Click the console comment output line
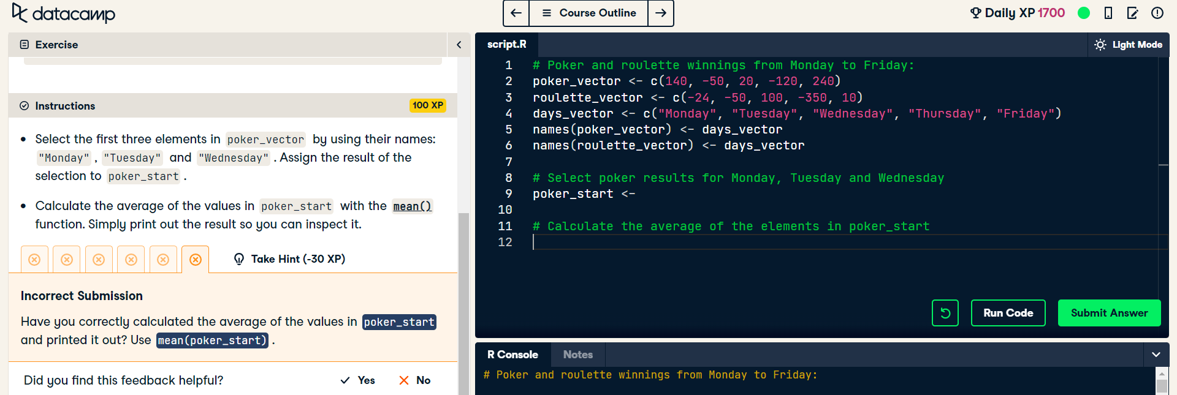This screenshot has height=395, width=1177. point(650,375)
